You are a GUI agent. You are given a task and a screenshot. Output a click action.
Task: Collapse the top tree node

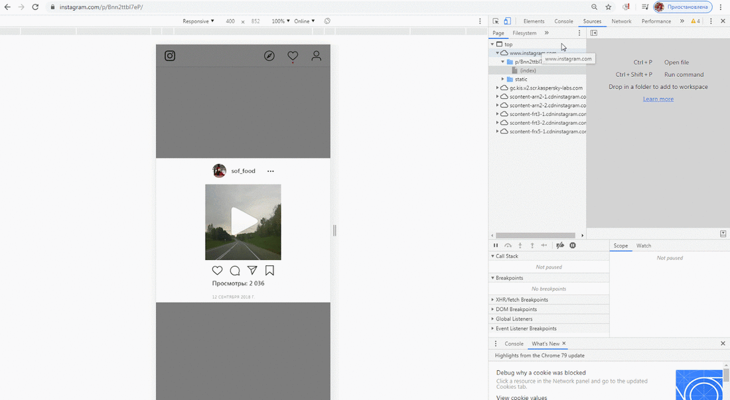coord(492,44)
